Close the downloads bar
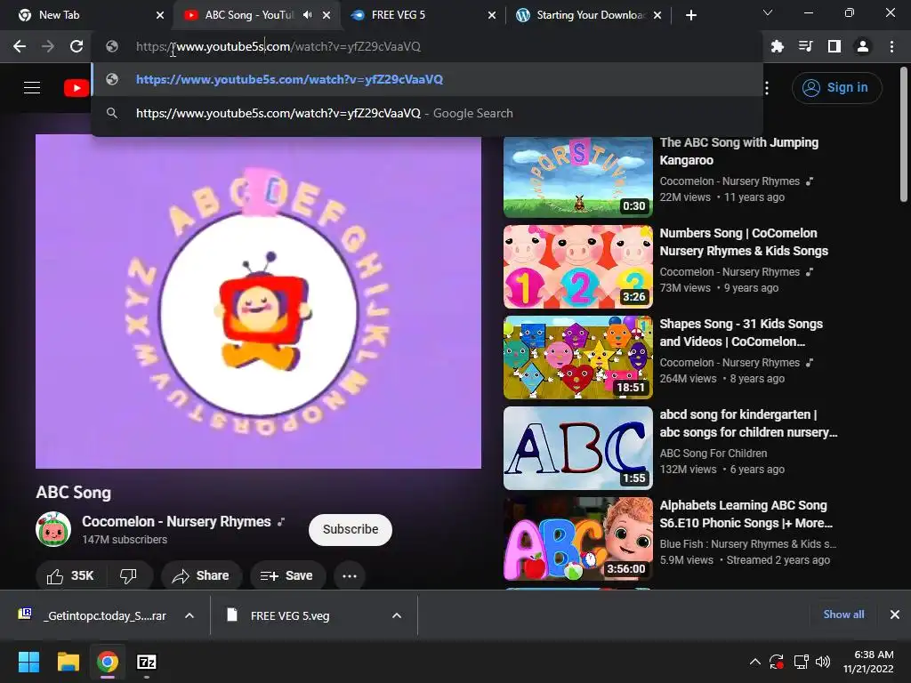Screen dimensions: 911x683 point(895,615)
